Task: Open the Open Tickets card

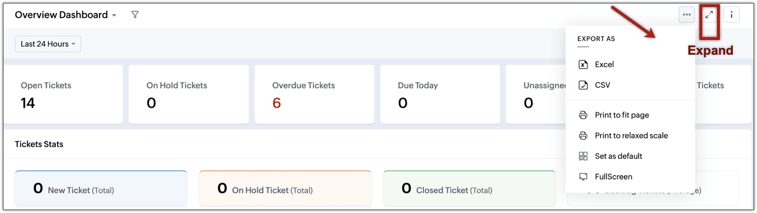Action: (63, 94)
